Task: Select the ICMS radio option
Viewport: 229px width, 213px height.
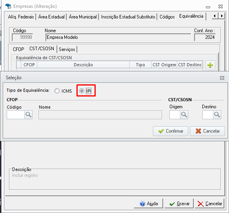Action: (x=63, y=91)
